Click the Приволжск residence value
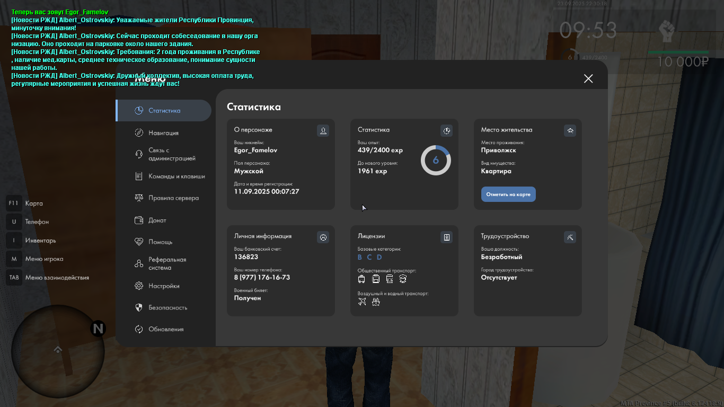The height and width of the screenshot is (407, 724). click(x=499, y=151)
